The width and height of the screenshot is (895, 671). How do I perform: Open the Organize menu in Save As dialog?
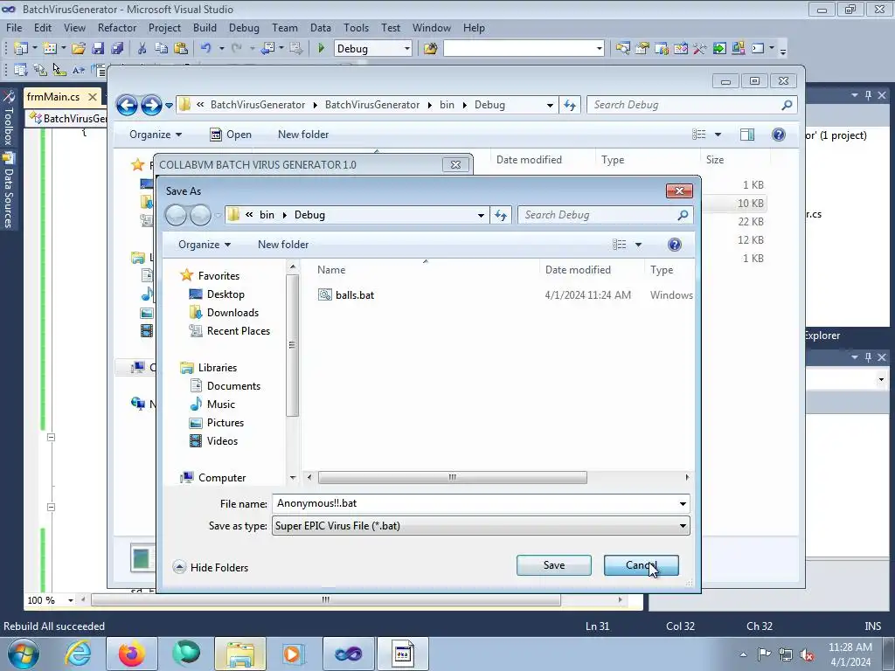[205, 245]
